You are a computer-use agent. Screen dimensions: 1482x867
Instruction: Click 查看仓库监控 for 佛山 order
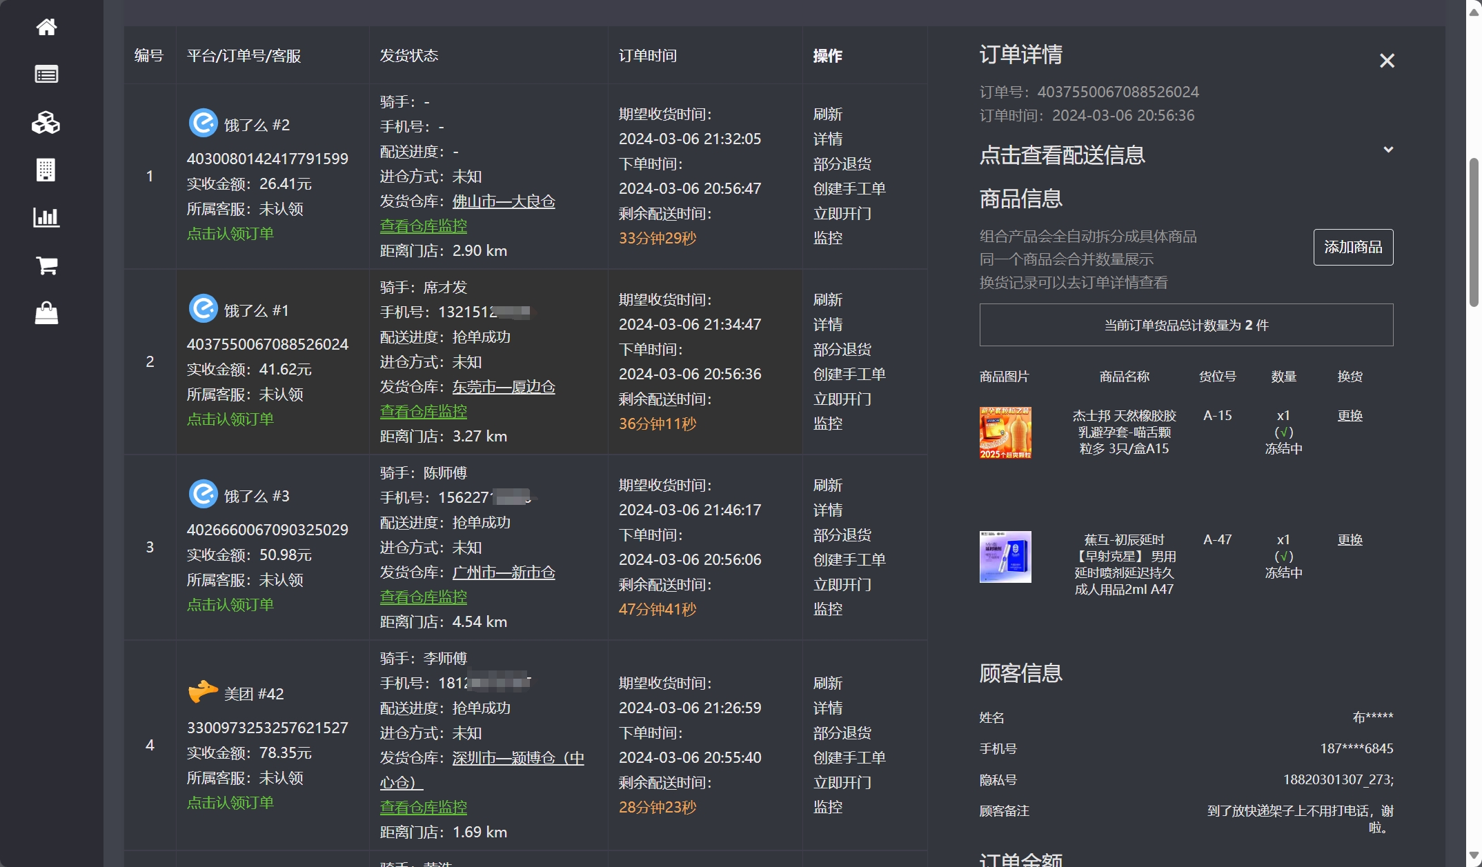[424, 226]
